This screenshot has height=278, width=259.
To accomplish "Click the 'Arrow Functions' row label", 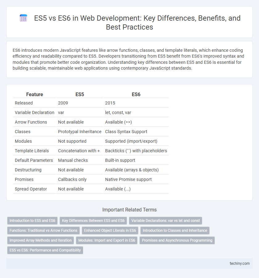I will [x=35, y=122].
